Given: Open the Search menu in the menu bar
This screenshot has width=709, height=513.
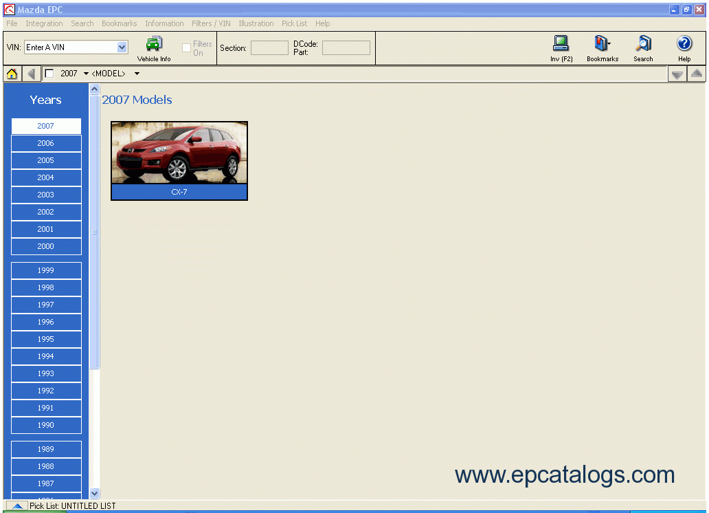Looking at the screenshot, I should (82, 23).
